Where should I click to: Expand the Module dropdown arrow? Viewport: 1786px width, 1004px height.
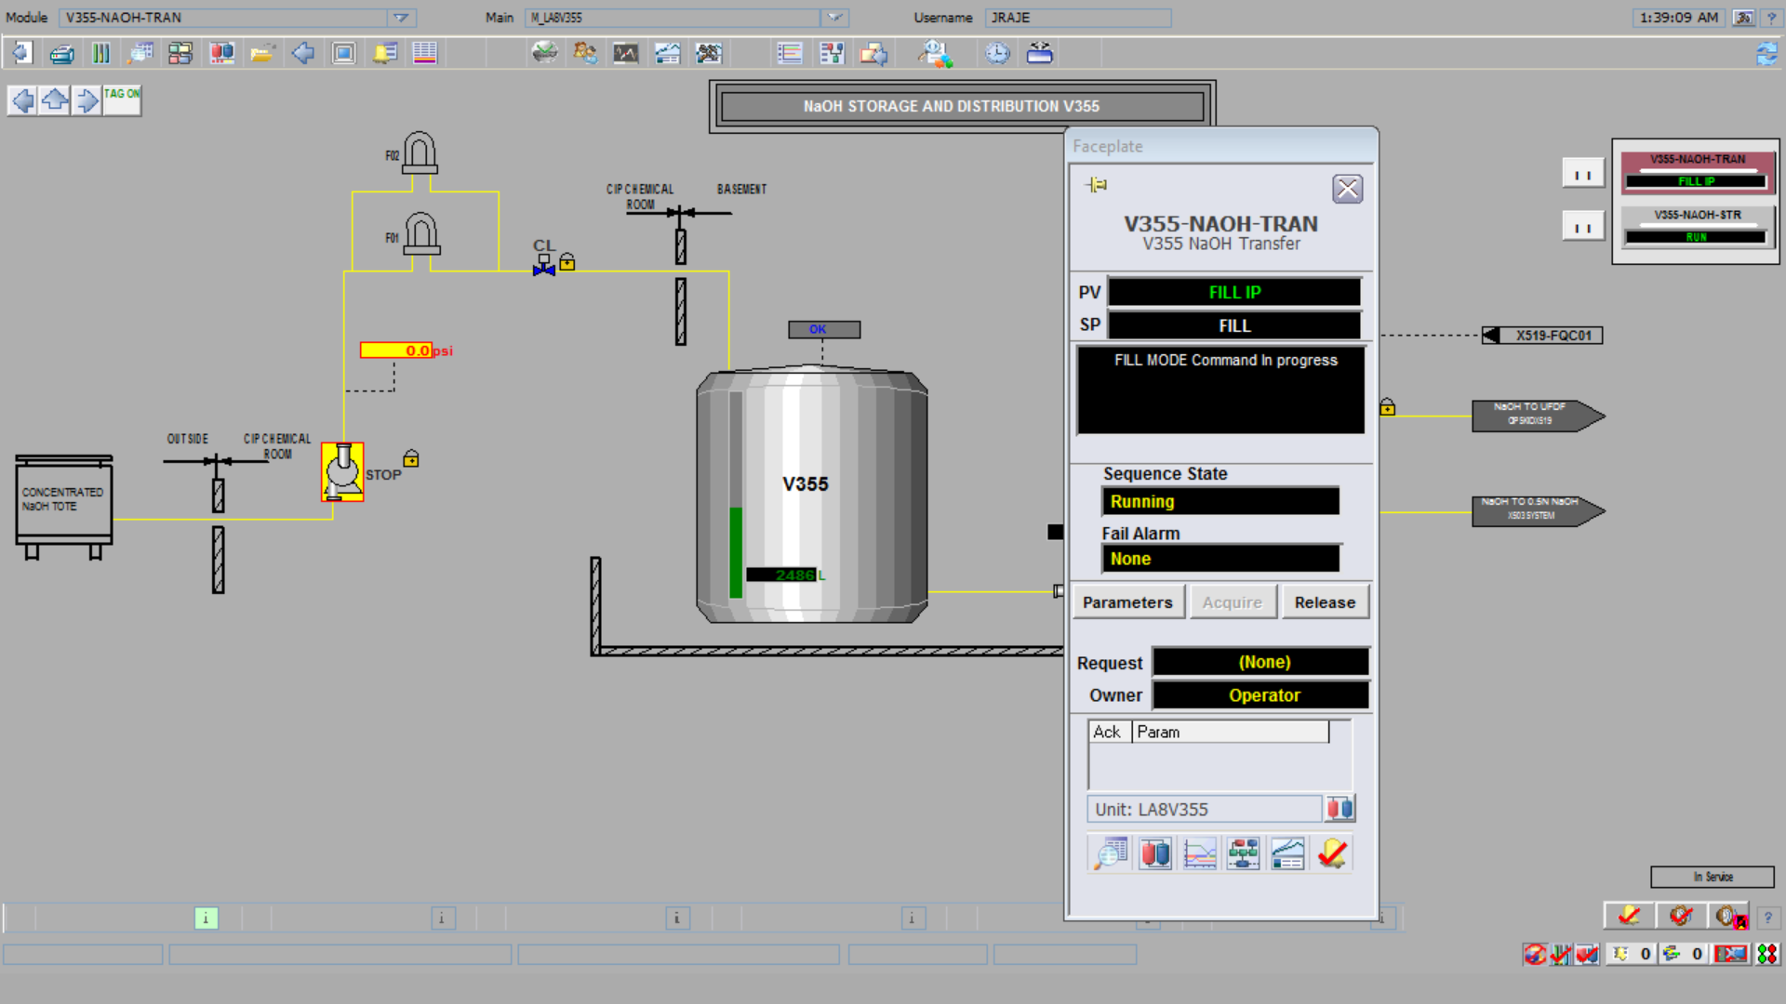pyautogui.click(x=401, y=18)
